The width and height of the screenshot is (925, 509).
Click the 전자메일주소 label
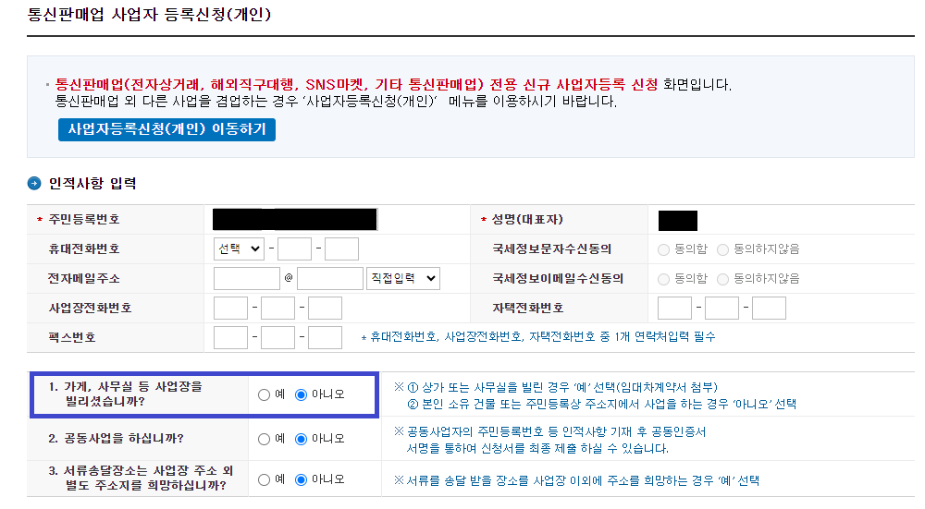tap(84, 278)
